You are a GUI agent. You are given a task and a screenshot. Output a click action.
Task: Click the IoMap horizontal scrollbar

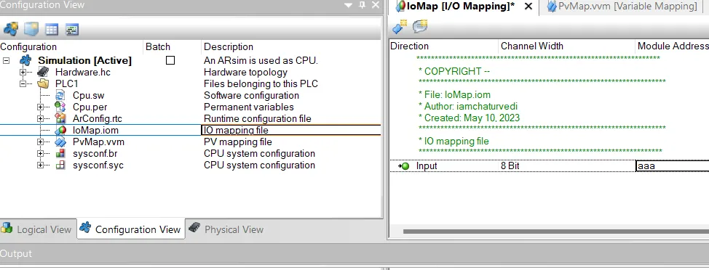555,232
